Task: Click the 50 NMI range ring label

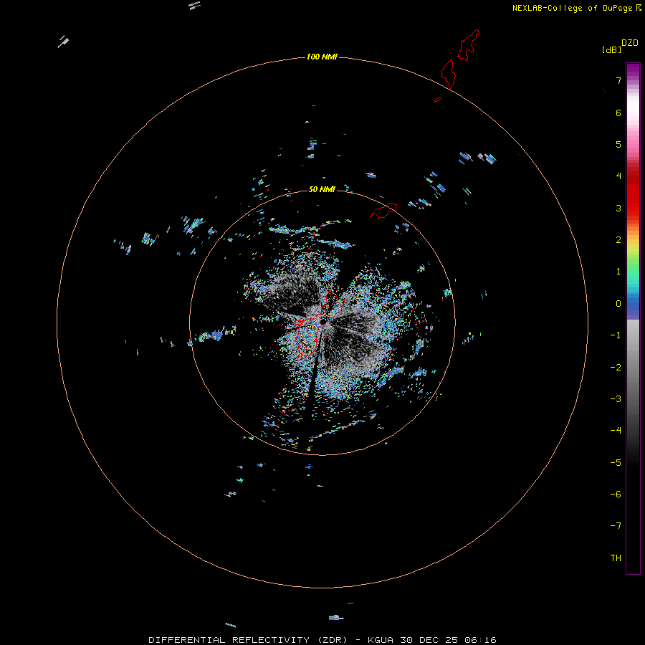Action: 322,189
